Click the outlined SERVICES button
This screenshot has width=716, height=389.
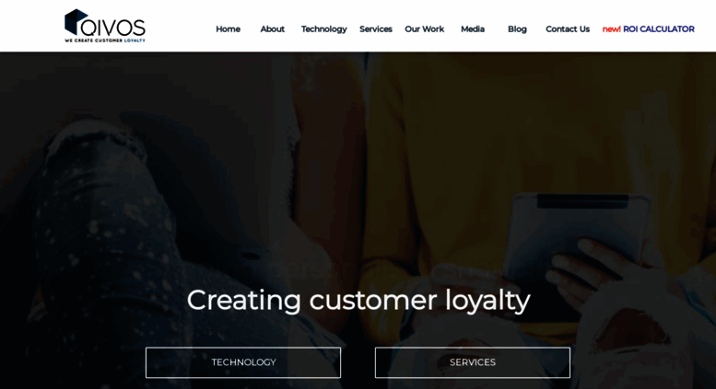point(473,362)
